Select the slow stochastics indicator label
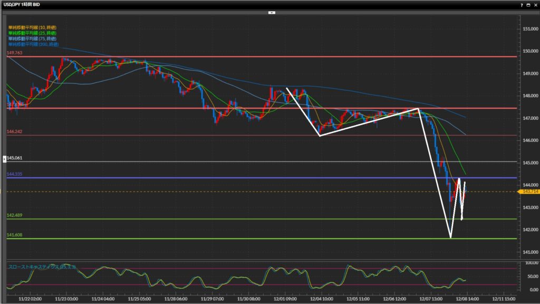 pyautogui.click(x=41, y=267)
